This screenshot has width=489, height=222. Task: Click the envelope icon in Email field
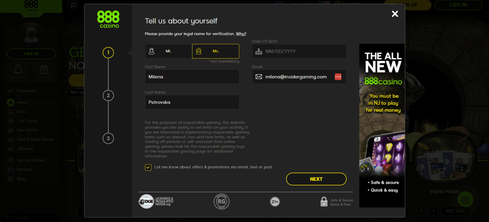pos(258,77)
